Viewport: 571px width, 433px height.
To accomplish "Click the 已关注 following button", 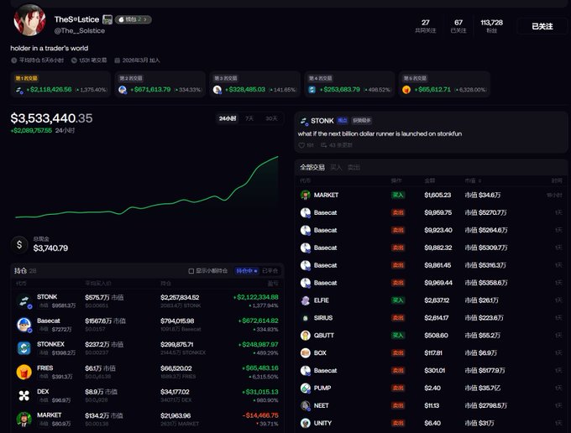I will coord(542,26).
